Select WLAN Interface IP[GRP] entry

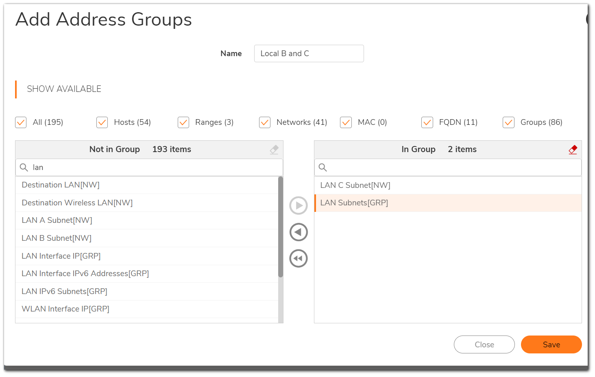coord(147,309)
